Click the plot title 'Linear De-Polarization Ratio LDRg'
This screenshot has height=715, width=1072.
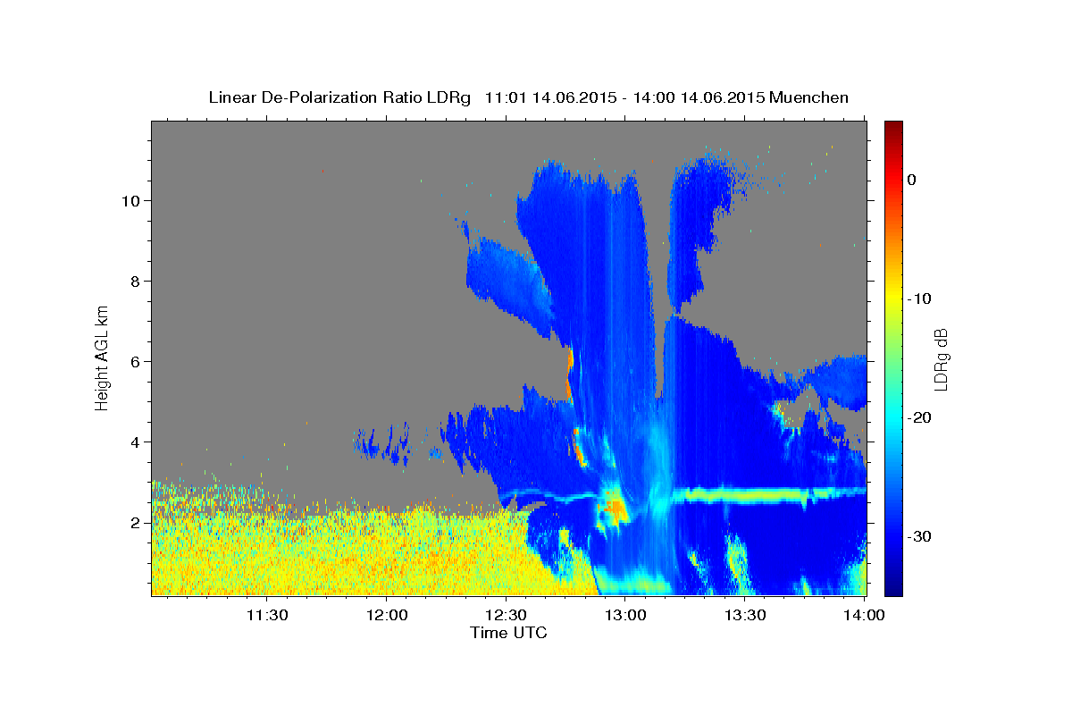(x=339, y=97)
